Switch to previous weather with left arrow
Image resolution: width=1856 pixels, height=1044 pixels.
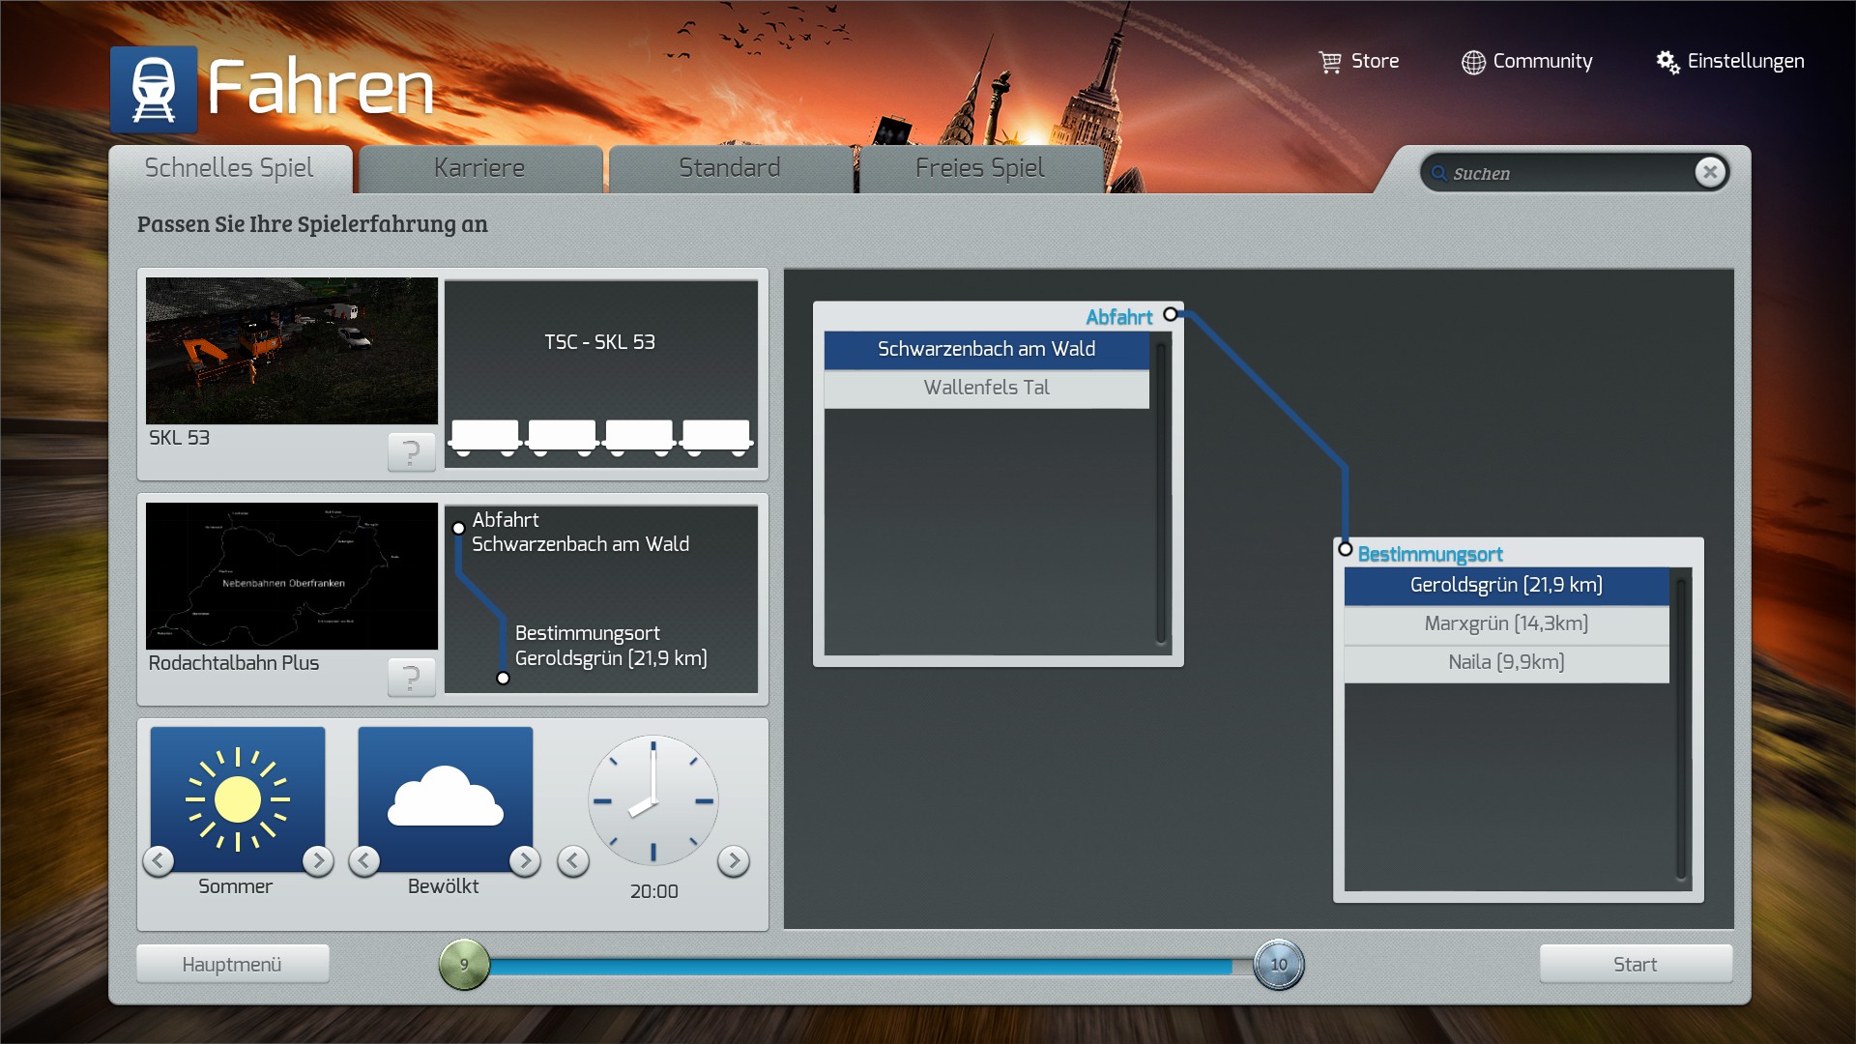point(364,860)
